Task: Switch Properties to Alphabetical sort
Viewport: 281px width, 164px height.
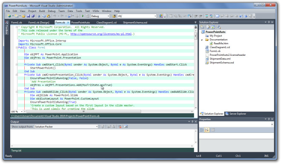Action: click(207, 130)
